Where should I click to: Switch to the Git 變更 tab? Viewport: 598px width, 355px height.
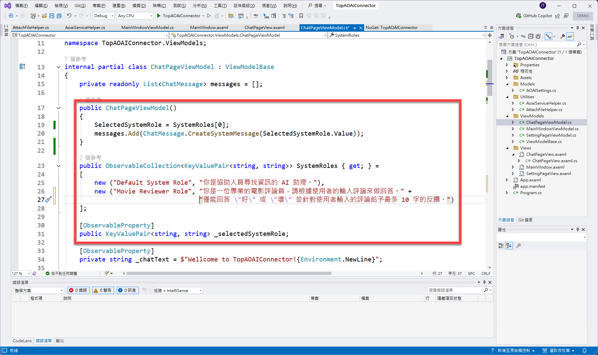[x=525, y=220]
